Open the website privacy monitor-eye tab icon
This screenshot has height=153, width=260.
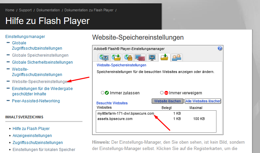tap(152, 57)
